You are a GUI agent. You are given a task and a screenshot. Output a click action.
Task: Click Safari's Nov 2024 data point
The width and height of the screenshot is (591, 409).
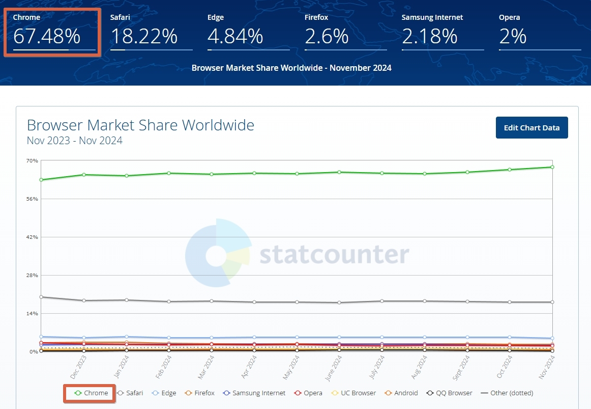tap(552, 302)
